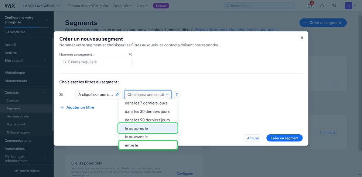Close the Créer un nouveau segment dialog
This screenshot has height=177, width=362.
(302, 38)
